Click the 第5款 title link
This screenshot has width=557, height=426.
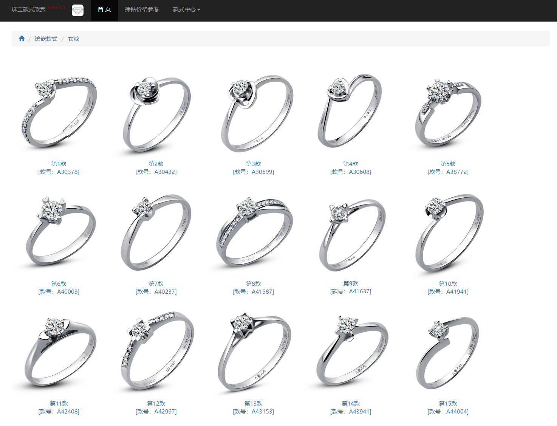[448, 164]
